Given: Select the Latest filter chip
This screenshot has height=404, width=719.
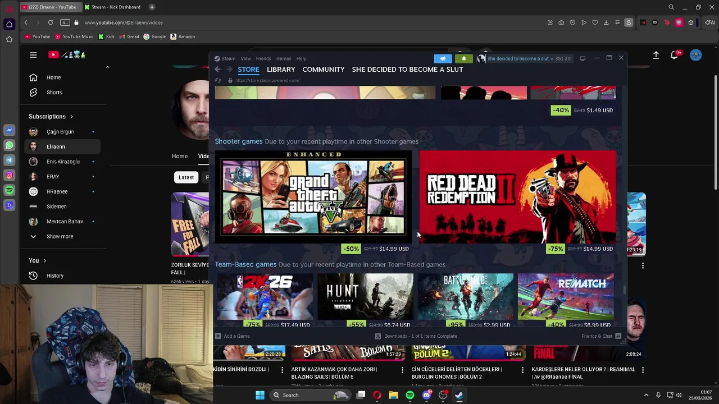Looking at the screenshot, I should 186,177.
